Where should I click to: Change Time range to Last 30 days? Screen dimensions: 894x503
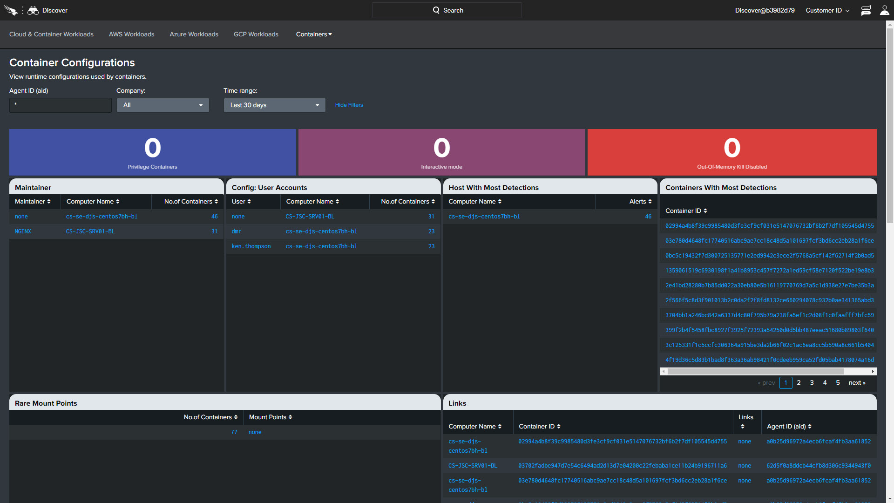point(274,104)
